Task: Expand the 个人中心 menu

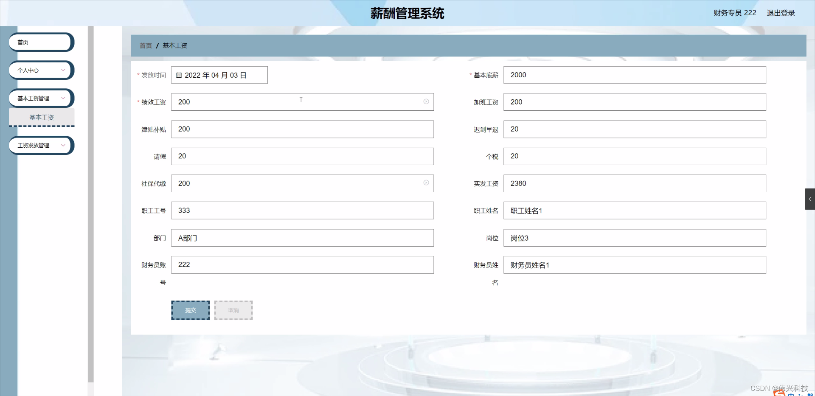Action: [40, 70]
